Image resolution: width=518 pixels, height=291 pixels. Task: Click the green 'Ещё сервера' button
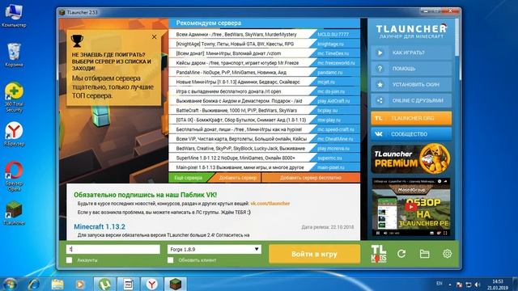click(189, 178)
